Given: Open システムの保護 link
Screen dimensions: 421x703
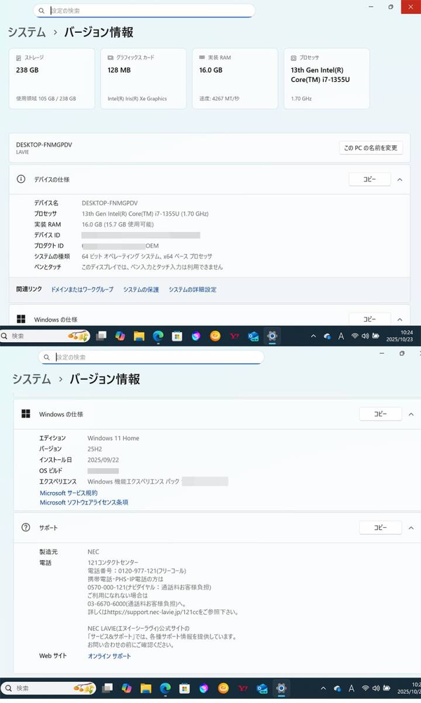Looking at the screenshot, I should click(x=141, y=289).
